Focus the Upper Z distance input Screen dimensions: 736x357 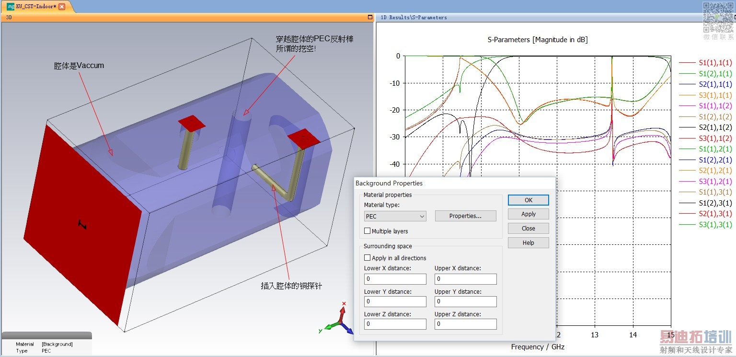point(465,324)
